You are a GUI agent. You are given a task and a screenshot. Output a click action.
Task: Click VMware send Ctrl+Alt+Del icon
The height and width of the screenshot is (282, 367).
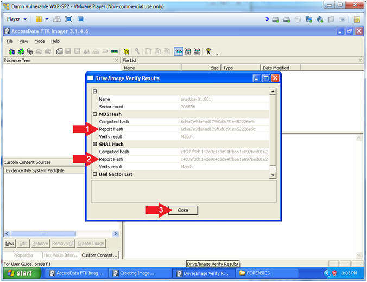(x=57, y=19)
